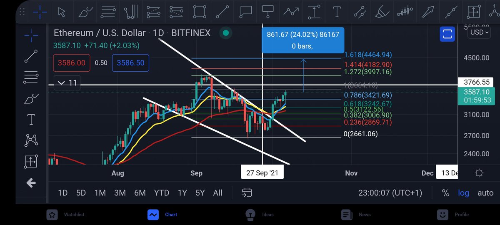Open brush tools in left sidebar
The width and height of the screenshot is (500, 225).
31,99
